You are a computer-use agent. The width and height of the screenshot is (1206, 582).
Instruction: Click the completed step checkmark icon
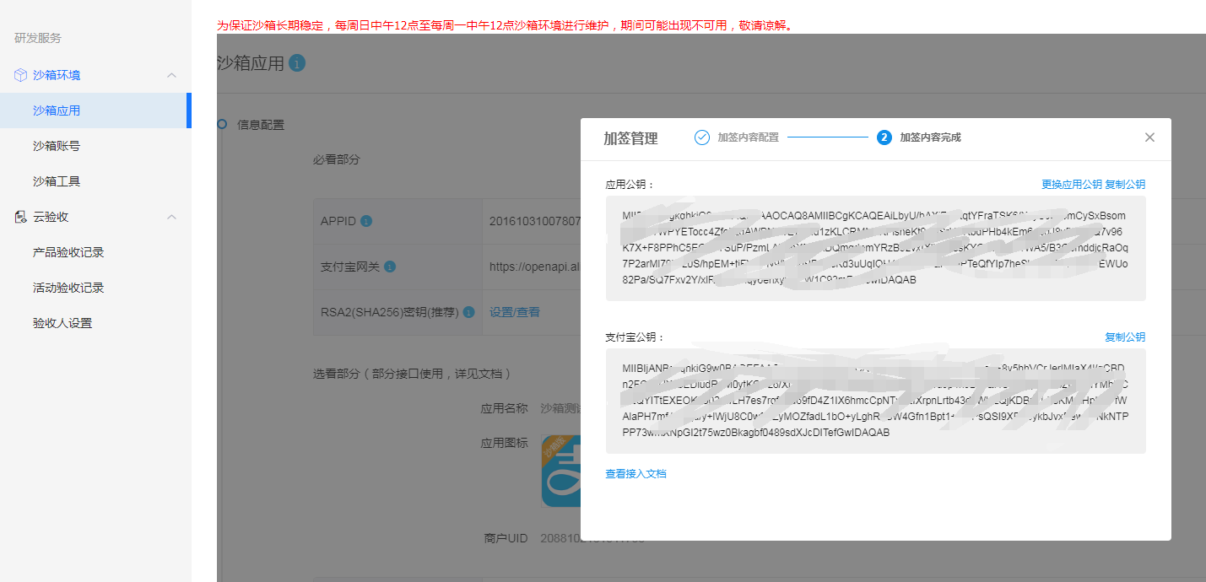702,137
